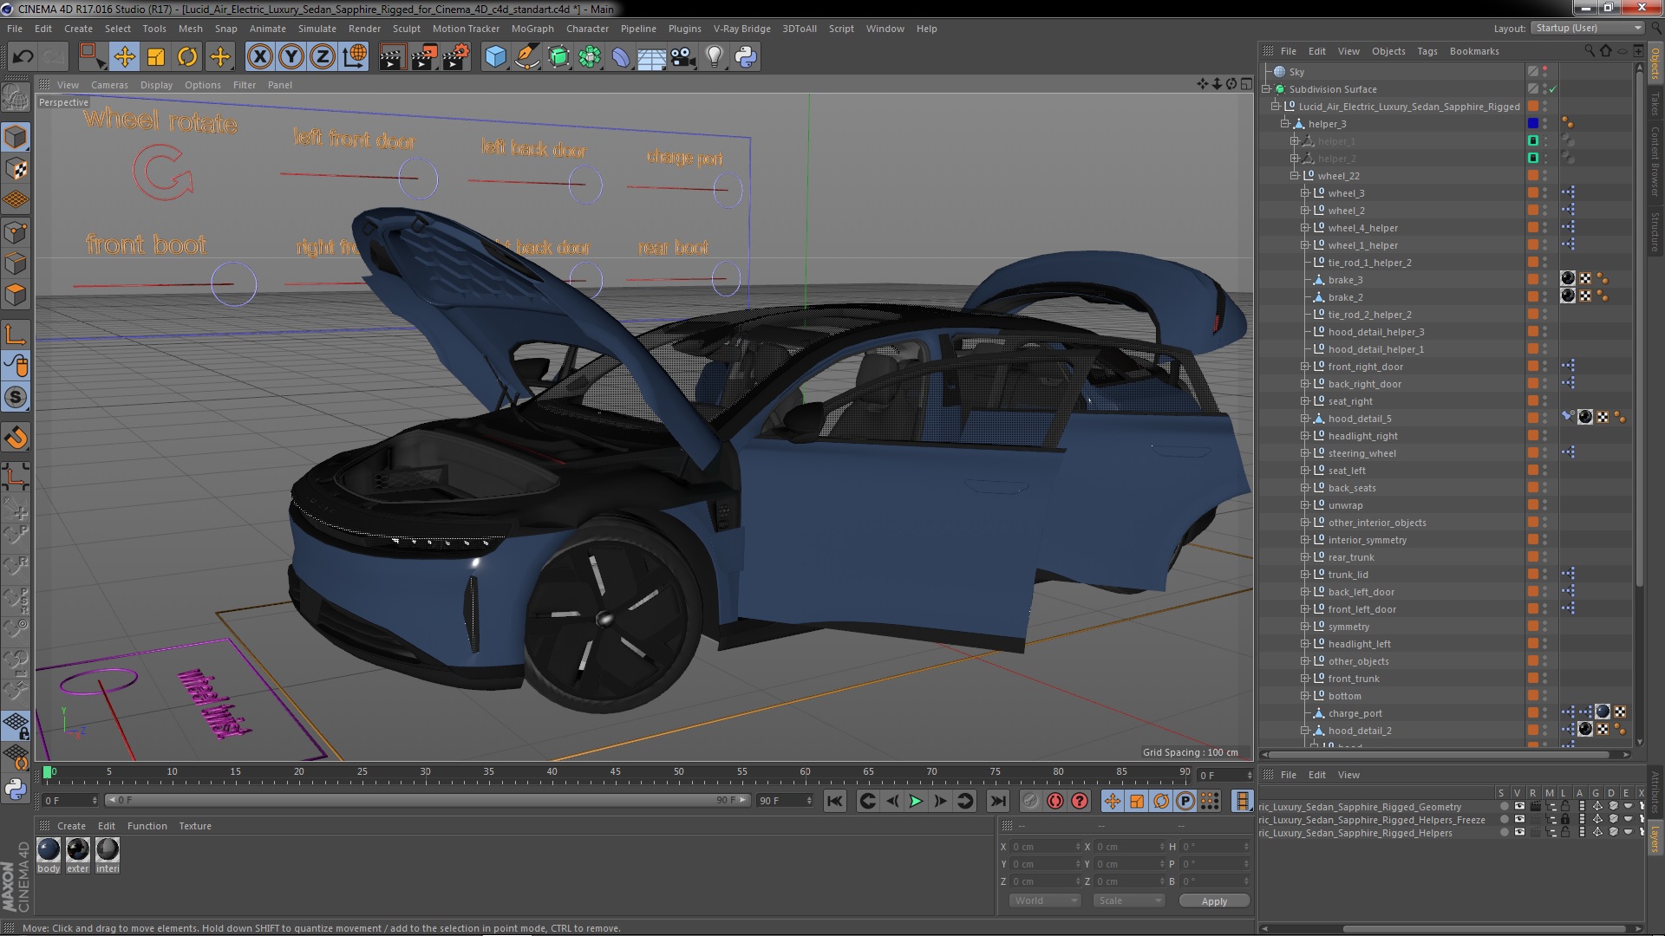
Task: Add a Camera object
Action: 682,57
